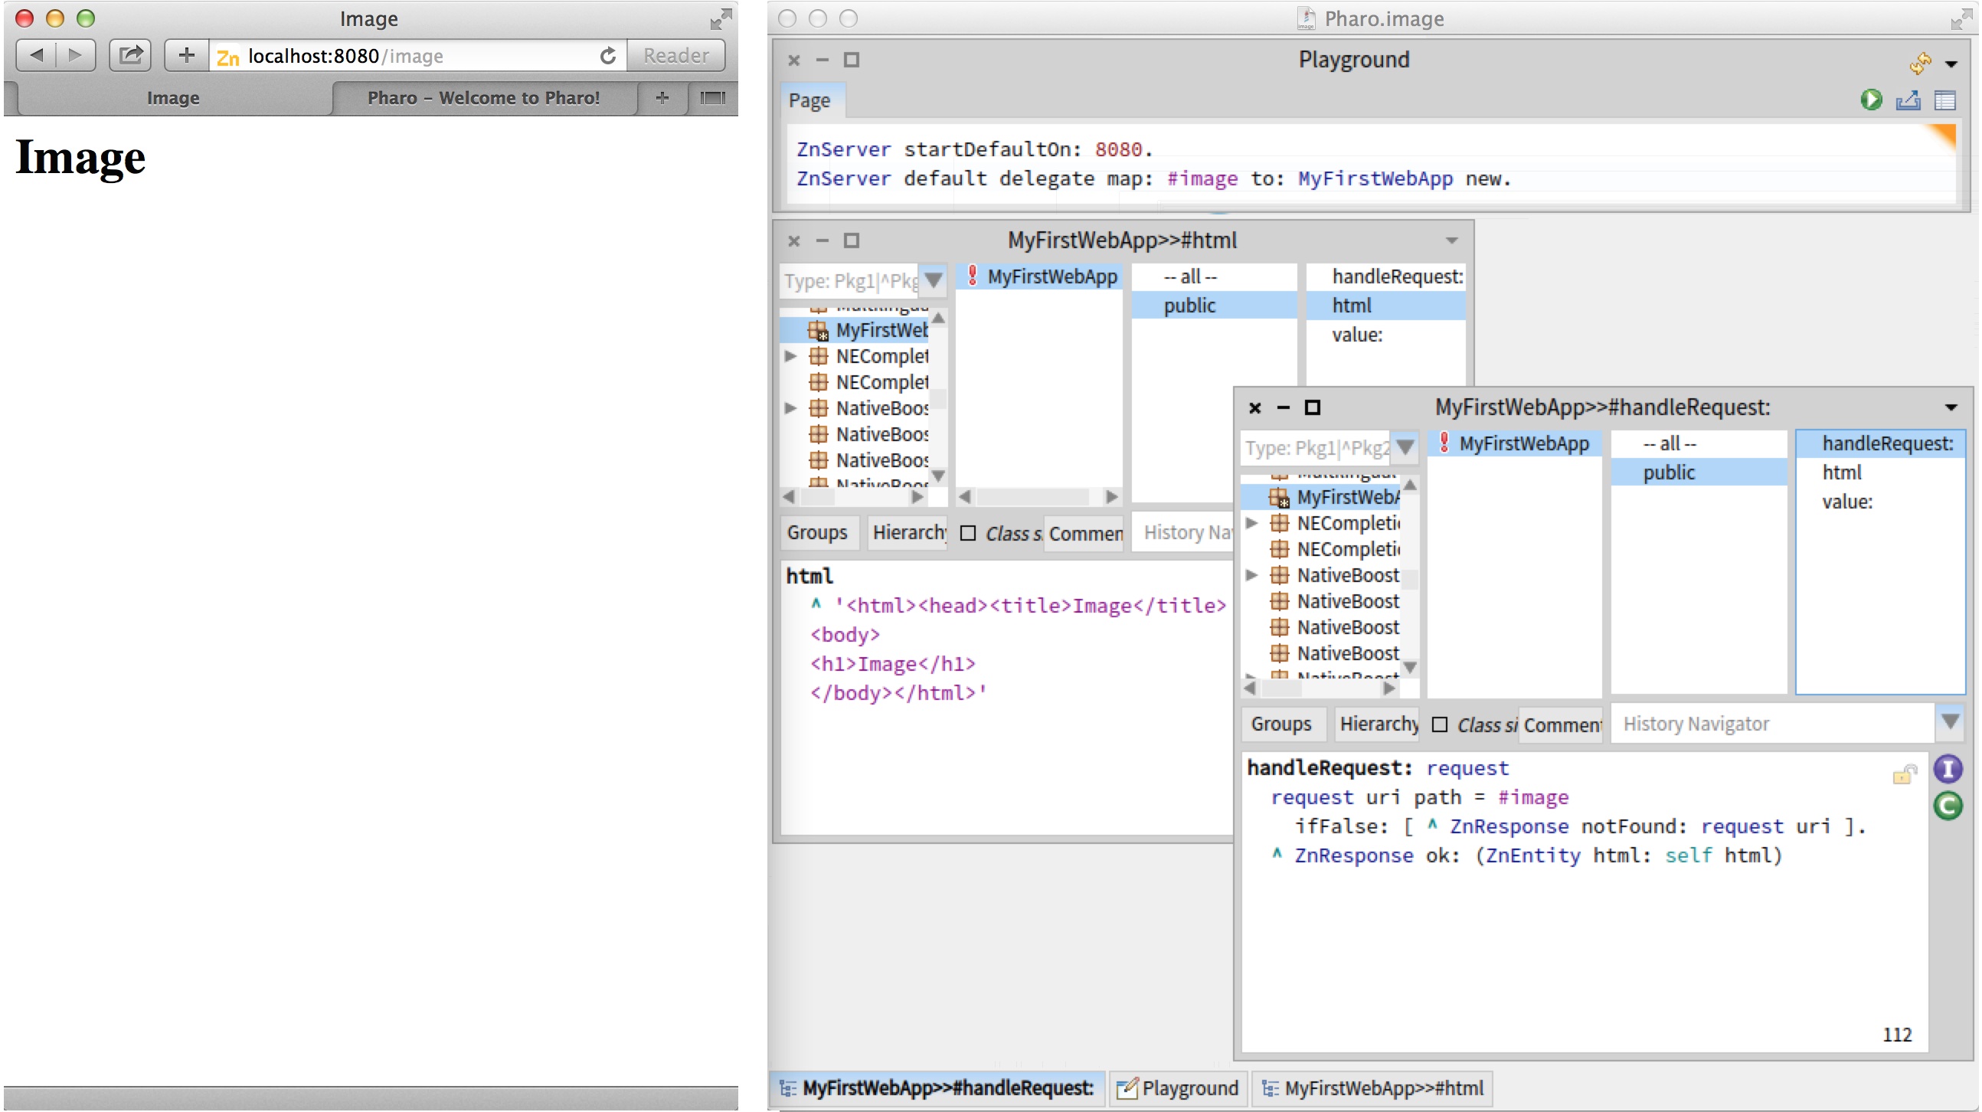Image resolution: width=1982 pixels, height=1112 pixels.
Task: Click the Safari show all tabs icon
Action: (712, 98)
